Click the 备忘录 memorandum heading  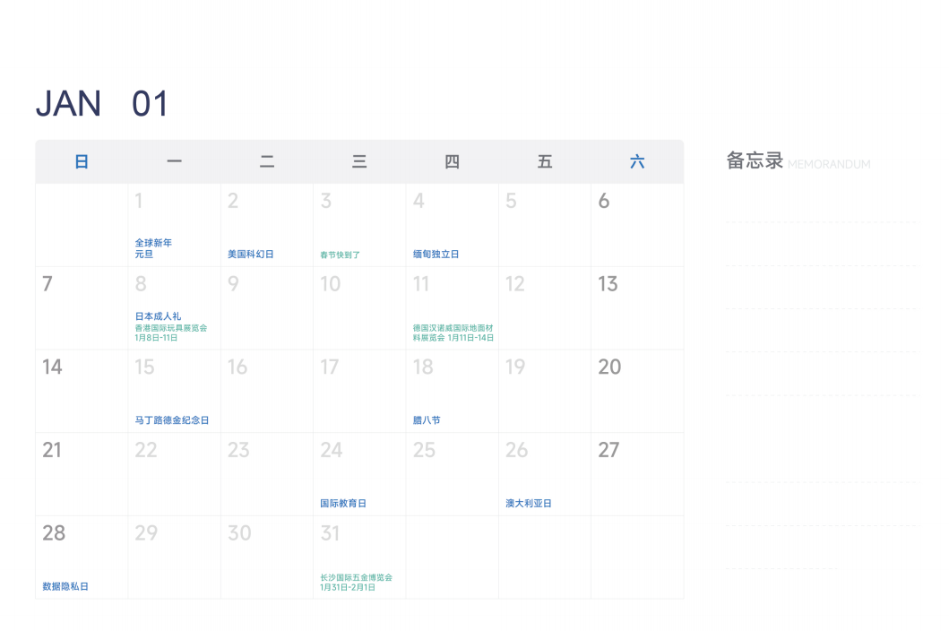755,161
